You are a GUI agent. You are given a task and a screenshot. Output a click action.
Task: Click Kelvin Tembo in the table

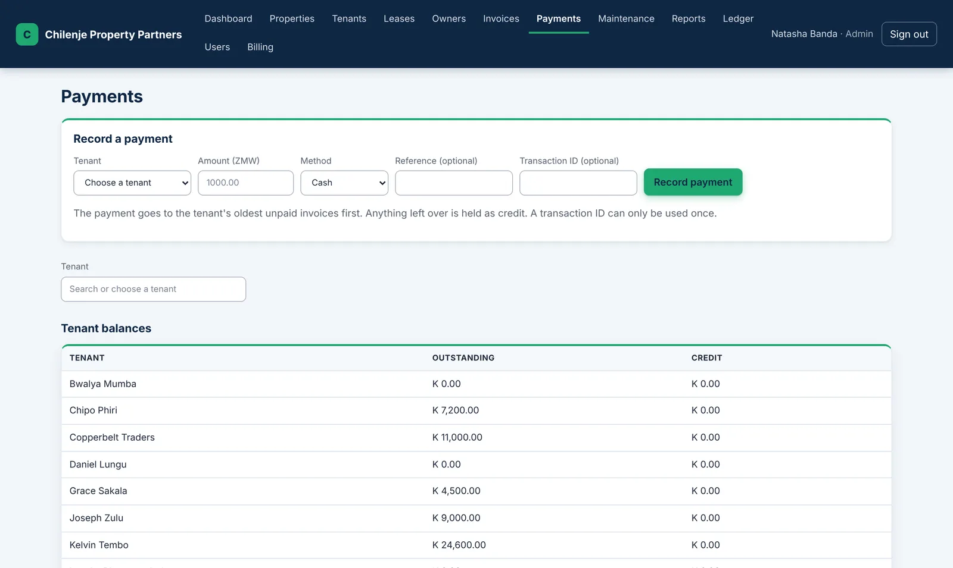point(99,545)
